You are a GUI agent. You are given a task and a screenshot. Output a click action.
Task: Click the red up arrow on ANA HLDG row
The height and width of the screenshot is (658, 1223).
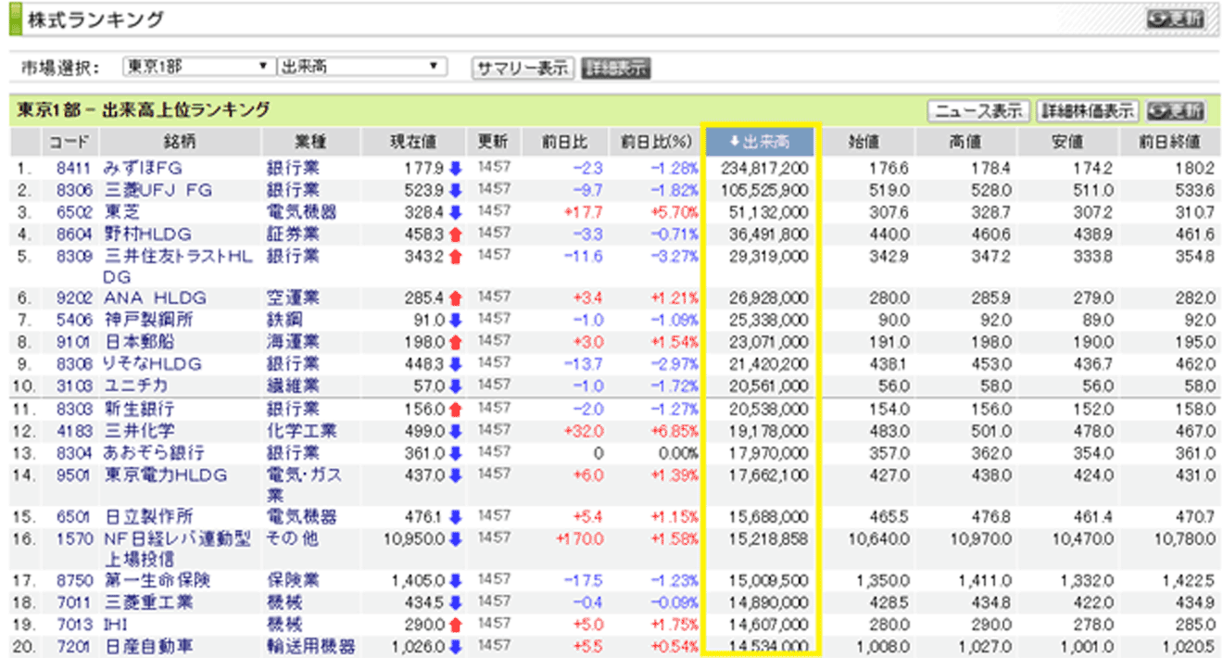(455, 298)
